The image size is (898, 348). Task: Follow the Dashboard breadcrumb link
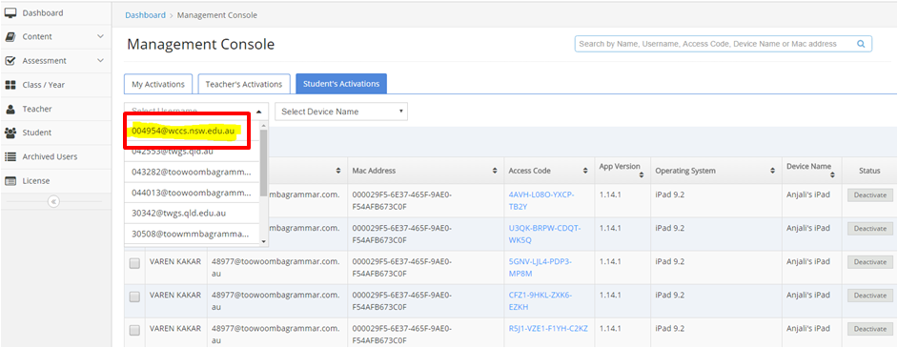click(146, 15)
